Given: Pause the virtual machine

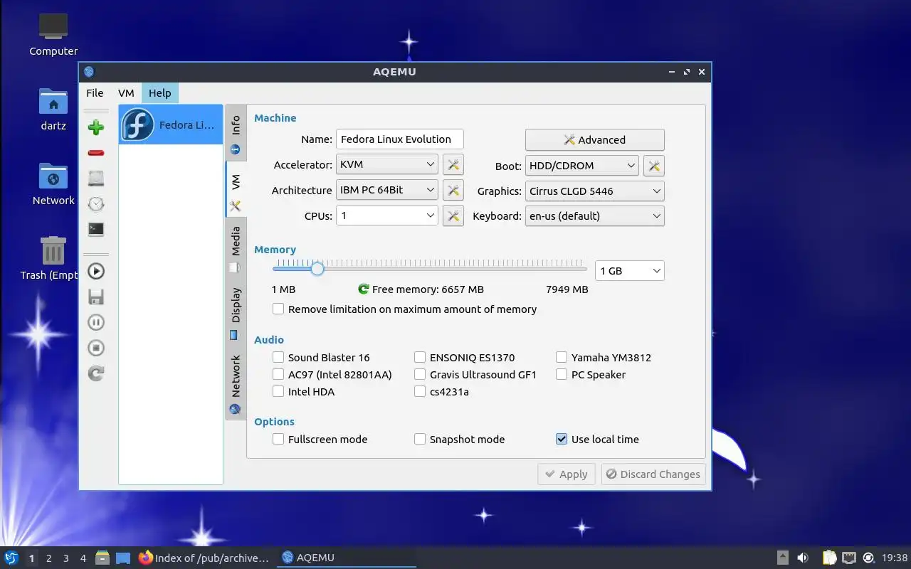Looking at the screenshot, I should [x=96, y=322].
